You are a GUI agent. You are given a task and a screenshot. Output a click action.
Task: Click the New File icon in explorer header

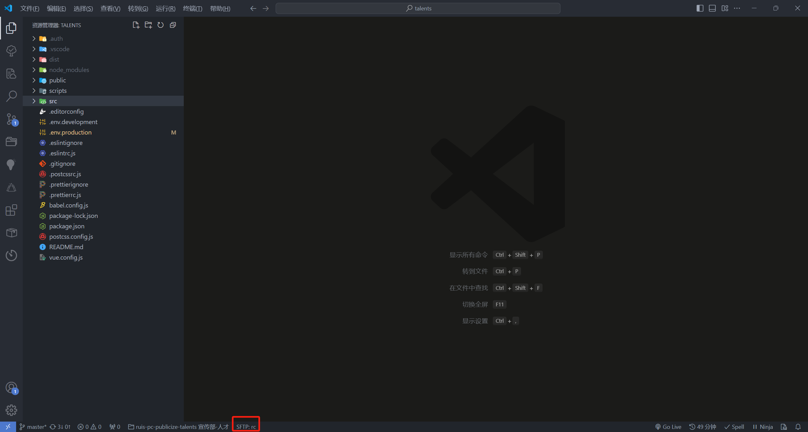pos(136,25)
